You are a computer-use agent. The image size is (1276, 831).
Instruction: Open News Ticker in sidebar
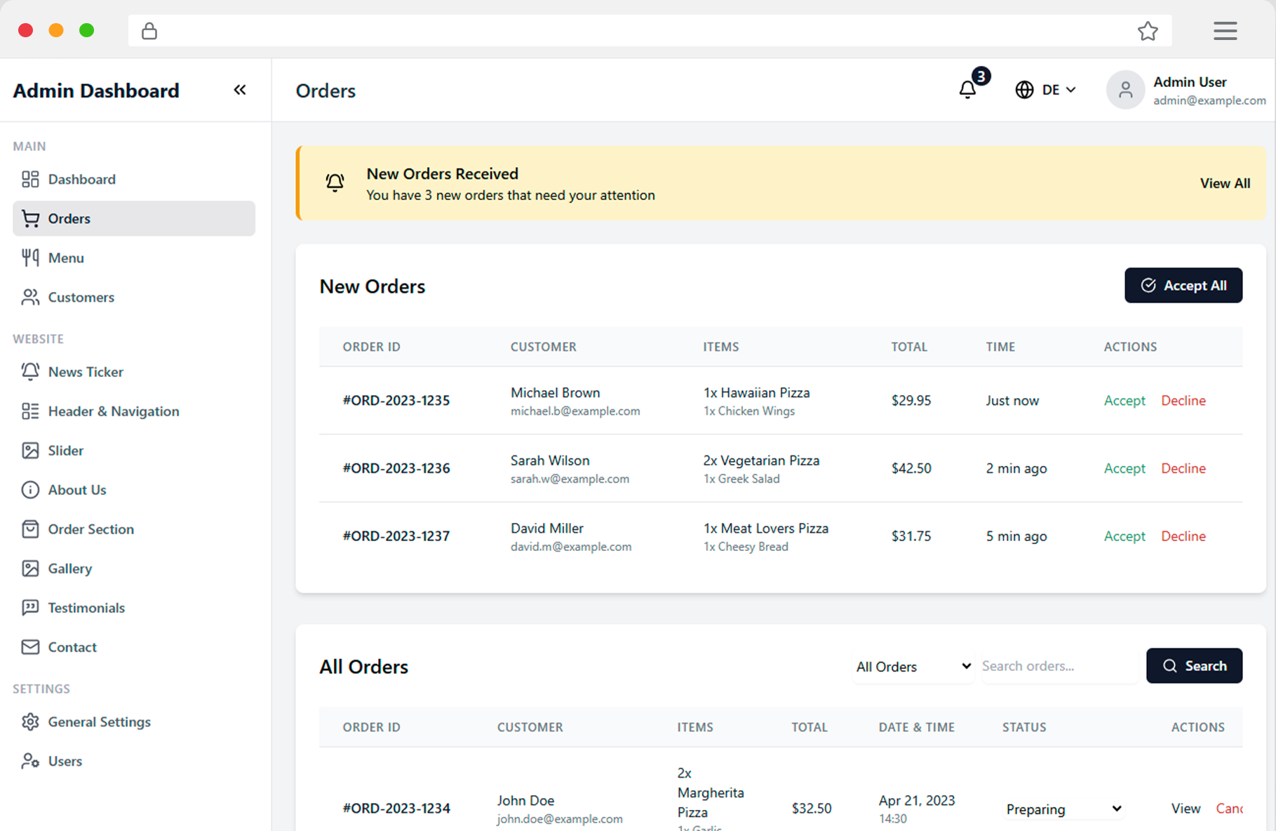click(x=86, y=372)
